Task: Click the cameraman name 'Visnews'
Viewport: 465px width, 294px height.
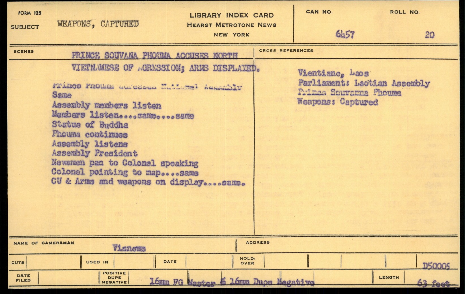Action: pyautogui.click(x=129, y=248)
